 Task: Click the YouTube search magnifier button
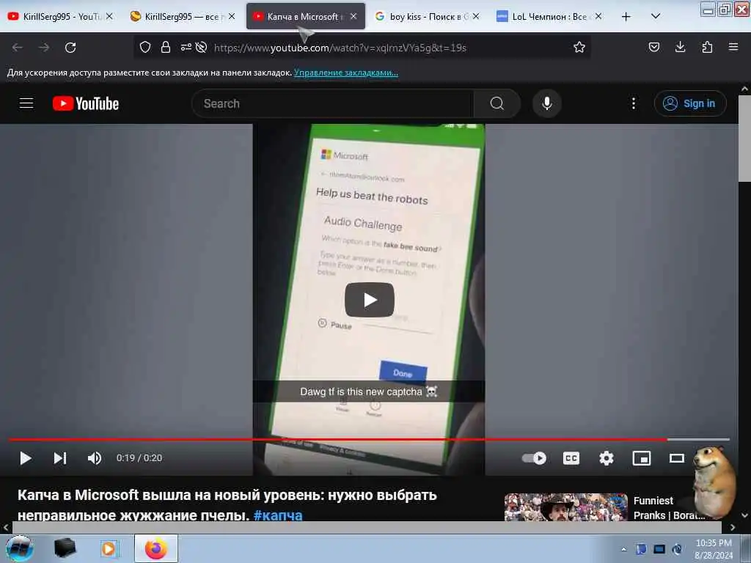[497, 103]
